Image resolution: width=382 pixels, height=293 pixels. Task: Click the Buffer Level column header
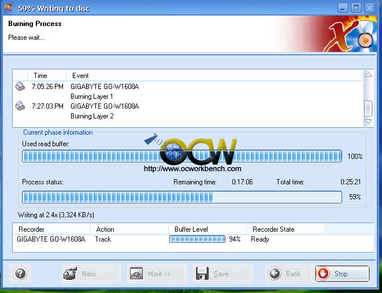(x=207, y=229)
